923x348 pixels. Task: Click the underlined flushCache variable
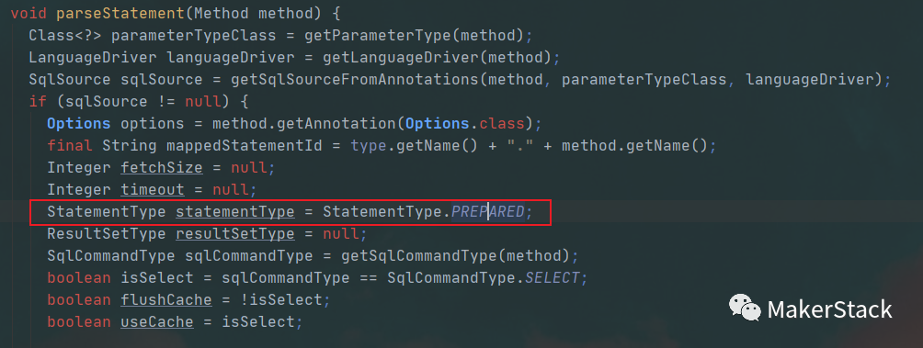[166, 300]
